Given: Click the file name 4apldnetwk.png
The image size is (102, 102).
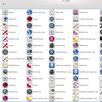Looking at the screenshot, I should (38, 46).
